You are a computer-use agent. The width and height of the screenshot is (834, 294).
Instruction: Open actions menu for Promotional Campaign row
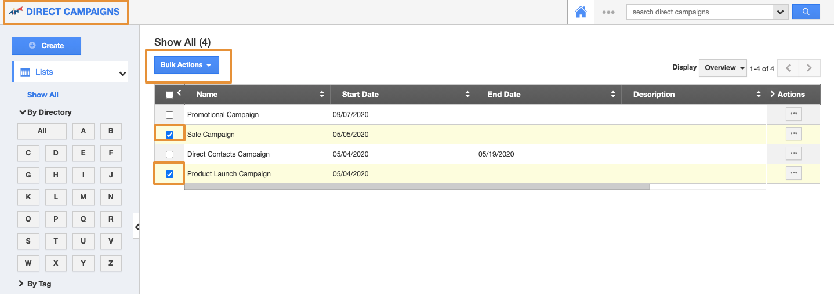point(793,114)
